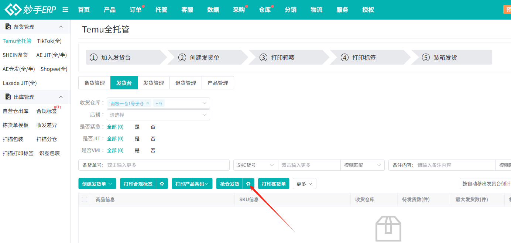511x243 pixels.
Task: Select 否 for 是否JIT filter
Action: (153, 138)
